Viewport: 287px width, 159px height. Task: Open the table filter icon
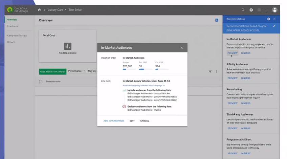[x=210, y=71]
